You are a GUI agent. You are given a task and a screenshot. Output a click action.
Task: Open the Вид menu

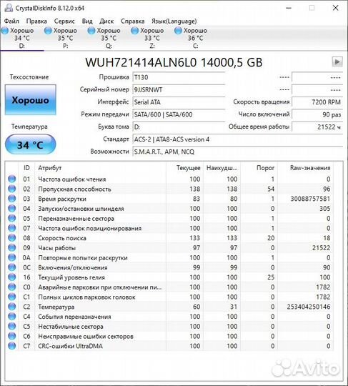(x=87, y=21)
